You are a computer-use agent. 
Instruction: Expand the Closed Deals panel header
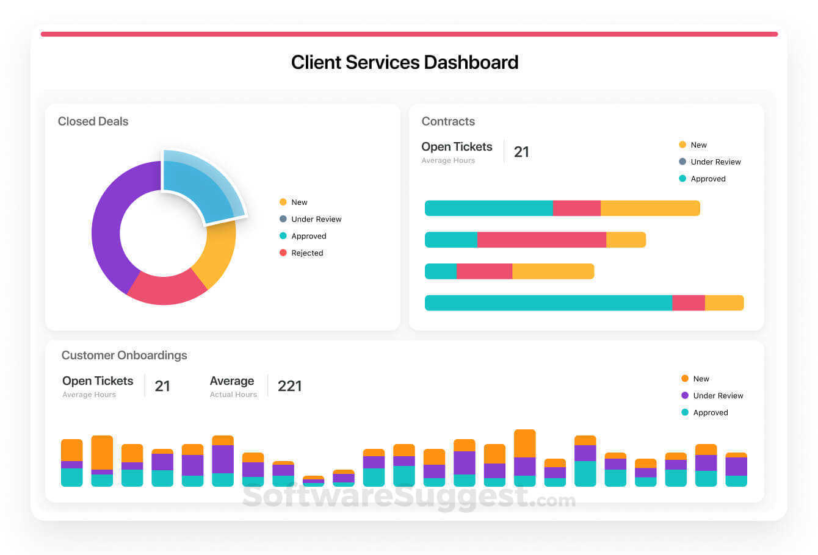click(93, 121)
